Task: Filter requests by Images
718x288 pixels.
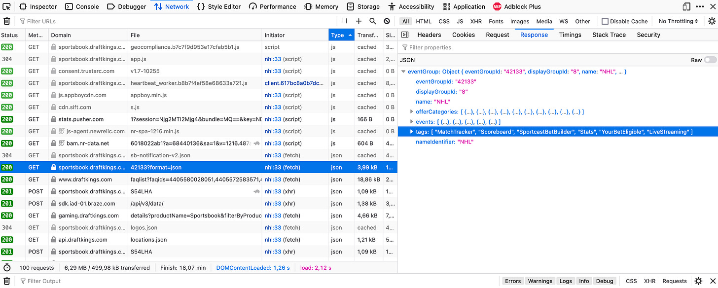Action: click(x=520, y=21)
